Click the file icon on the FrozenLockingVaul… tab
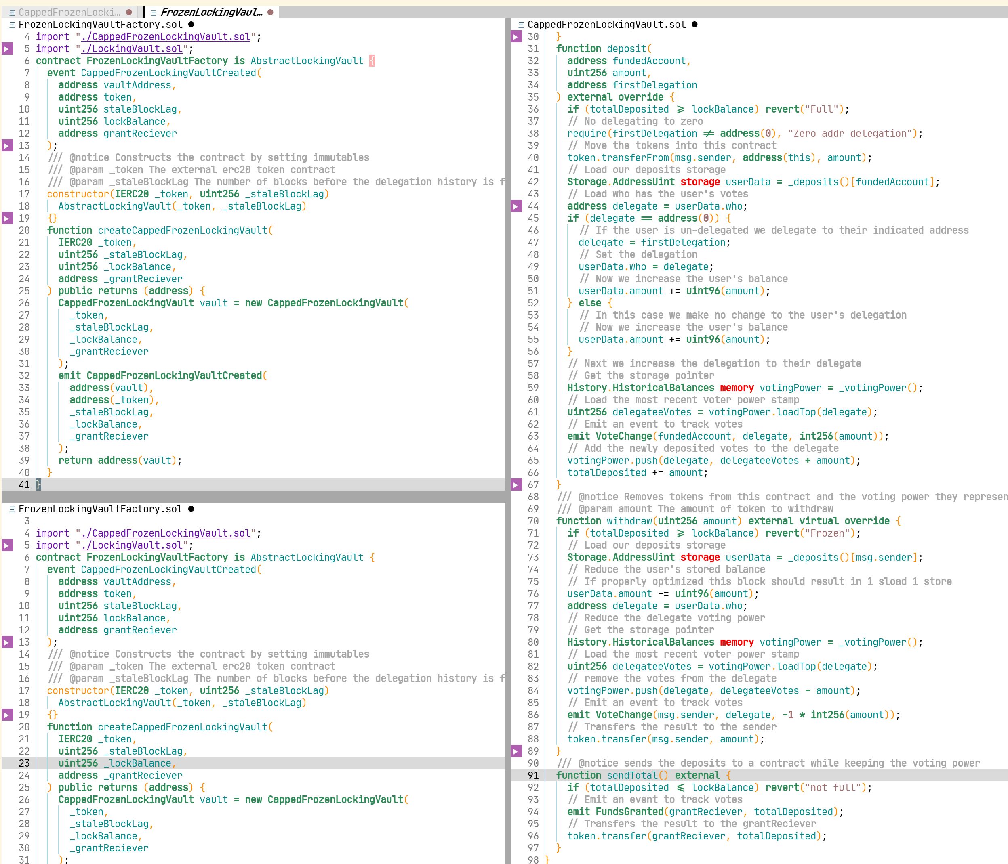The width and height of the screenshot is (1008, 864). 153,13
